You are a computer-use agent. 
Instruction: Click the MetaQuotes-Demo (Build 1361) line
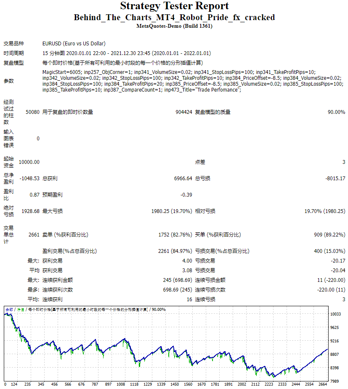click(x=174, y=26)
